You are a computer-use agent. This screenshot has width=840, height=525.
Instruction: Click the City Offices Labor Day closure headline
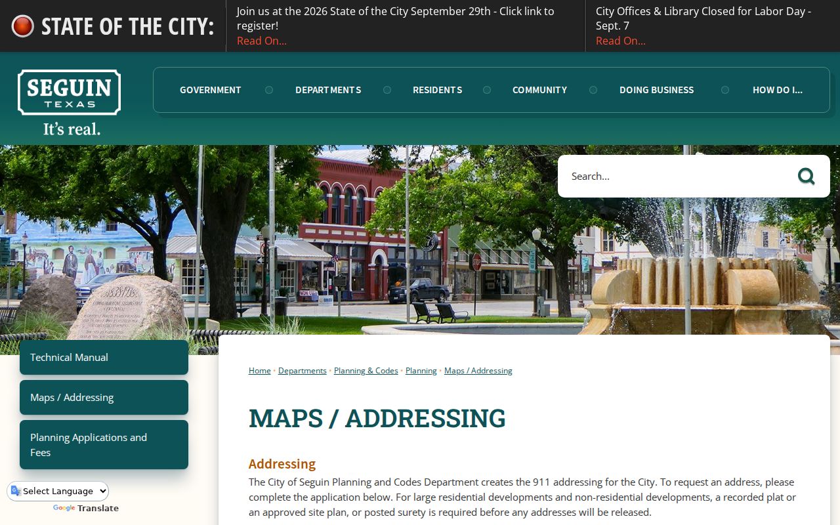pos(703,18)
